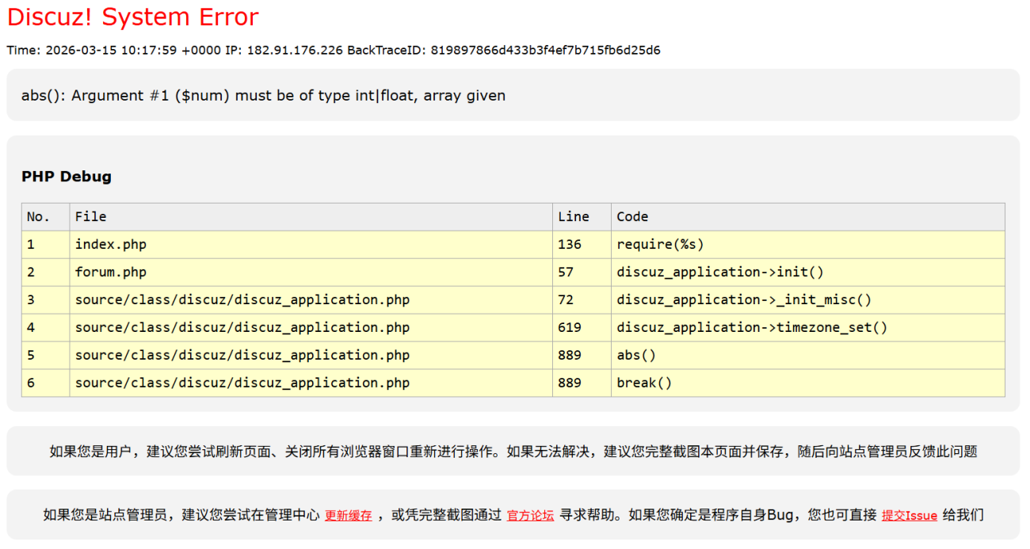Click the abs() code cell in row 5
This screenshot has width=1030, height=549.
click(x=808, y=356)
